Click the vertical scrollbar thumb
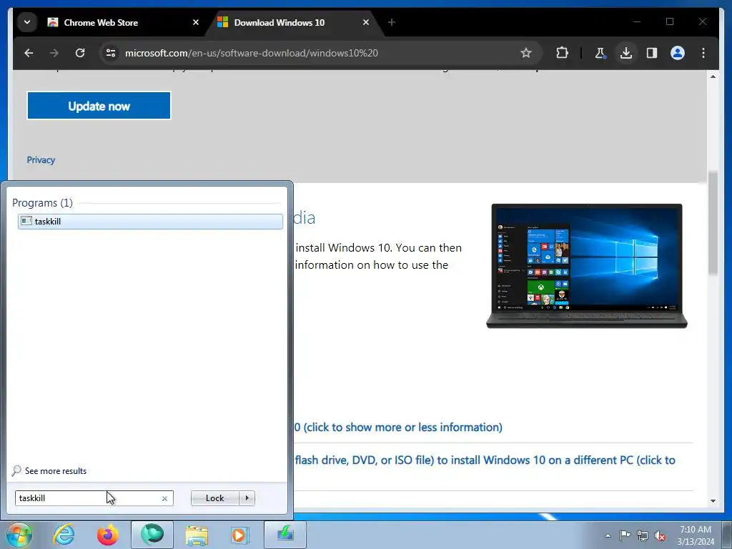This screenshot has height=549, width=732. (x=713, y=223)
